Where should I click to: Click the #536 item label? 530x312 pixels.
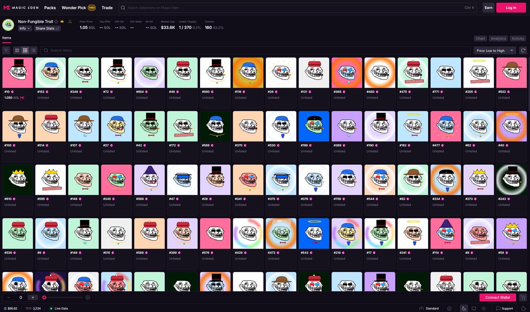[8, 253]
